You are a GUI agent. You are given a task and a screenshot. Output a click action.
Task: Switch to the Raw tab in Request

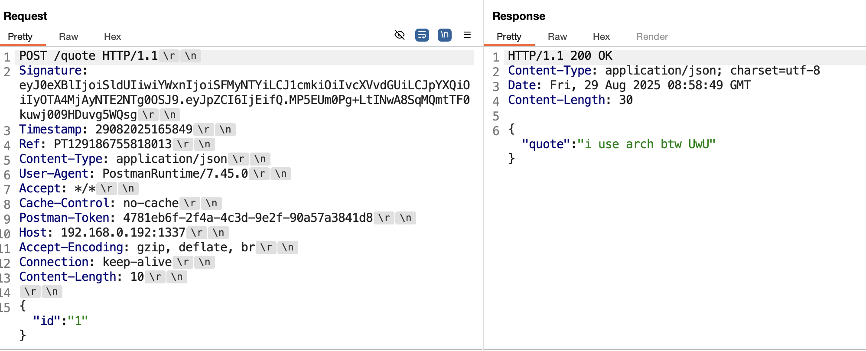click(x=68, y=37)
